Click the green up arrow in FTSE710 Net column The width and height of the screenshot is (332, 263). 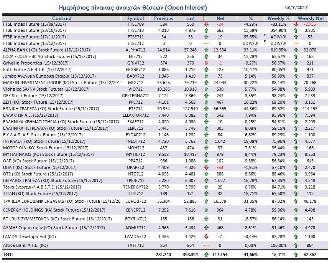pos(206,31)
